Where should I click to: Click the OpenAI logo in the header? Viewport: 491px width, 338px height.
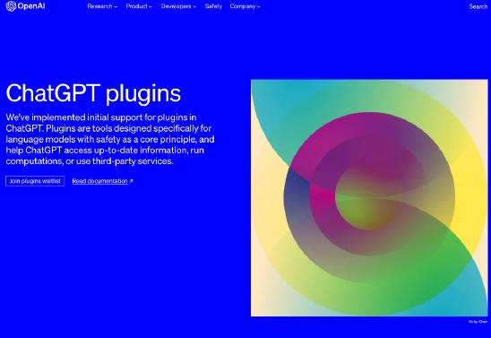(x=25, y=6)
